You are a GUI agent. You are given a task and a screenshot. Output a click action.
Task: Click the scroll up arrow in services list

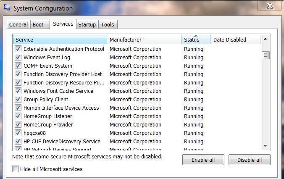click(x=266, y=40)
